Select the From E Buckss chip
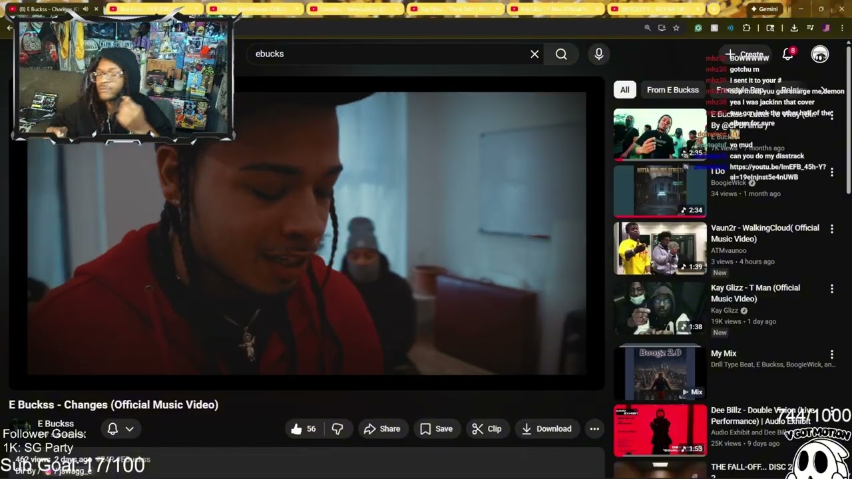The height and width of the screenshot is (479, 852). point(672,90)
